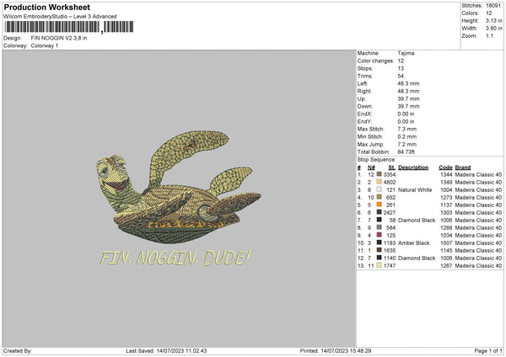
Task: Click the 'Stop Sequence:' heading
Action: (376, 160)
